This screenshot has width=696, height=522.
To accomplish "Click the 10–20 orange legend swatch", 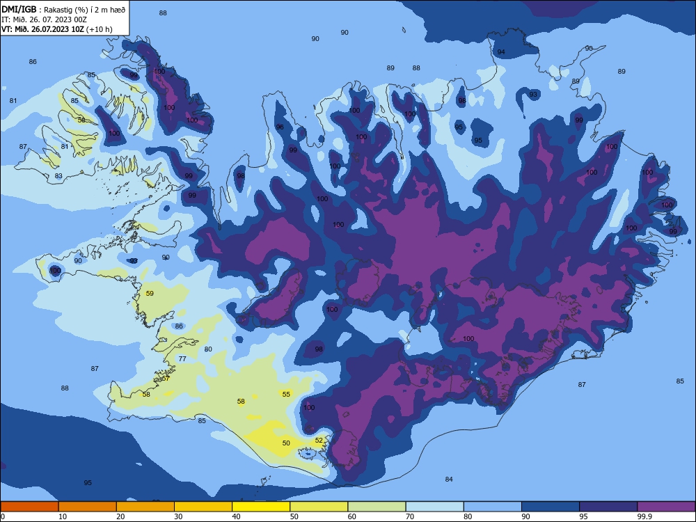I will [88, 507].
